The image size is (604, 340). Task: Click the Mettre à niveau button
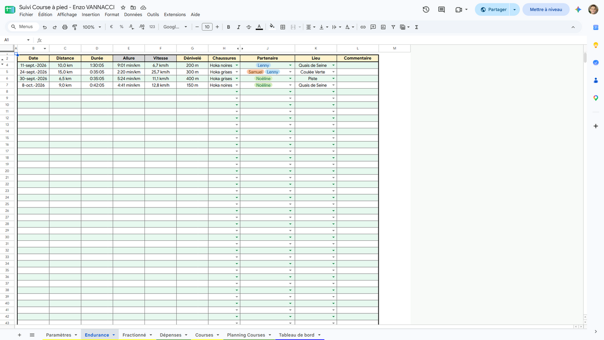pos(546,10)
